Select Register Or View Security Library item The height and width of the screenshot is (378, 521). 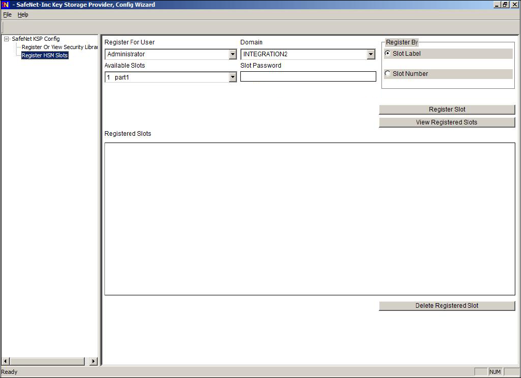(59, 47)
